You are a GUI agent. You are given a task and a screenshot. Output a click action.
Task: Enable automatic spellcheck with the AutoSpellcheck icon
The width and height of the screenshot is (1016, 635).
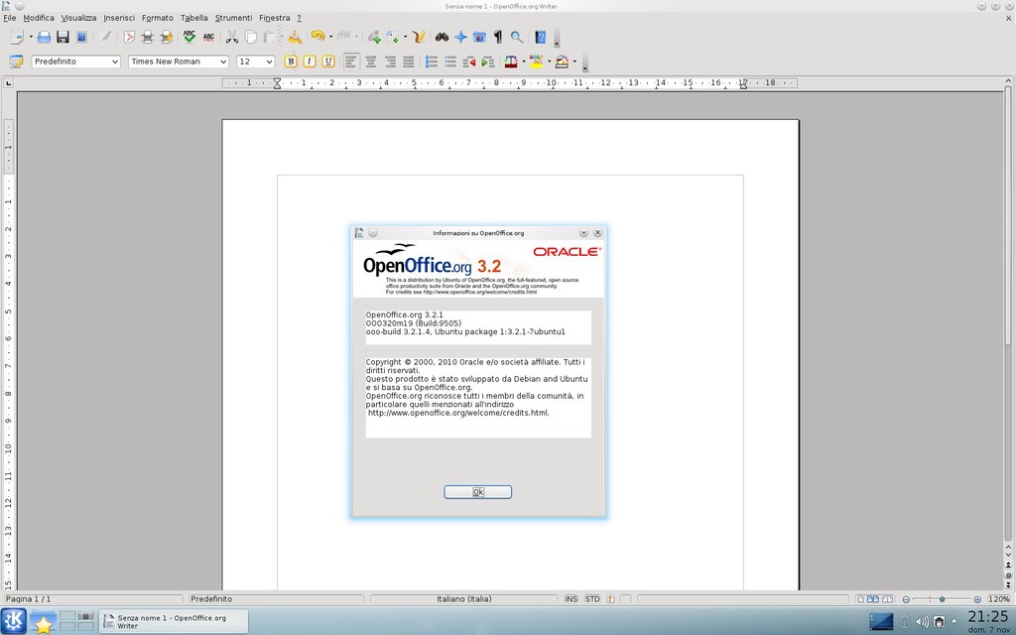click(208, 37)
